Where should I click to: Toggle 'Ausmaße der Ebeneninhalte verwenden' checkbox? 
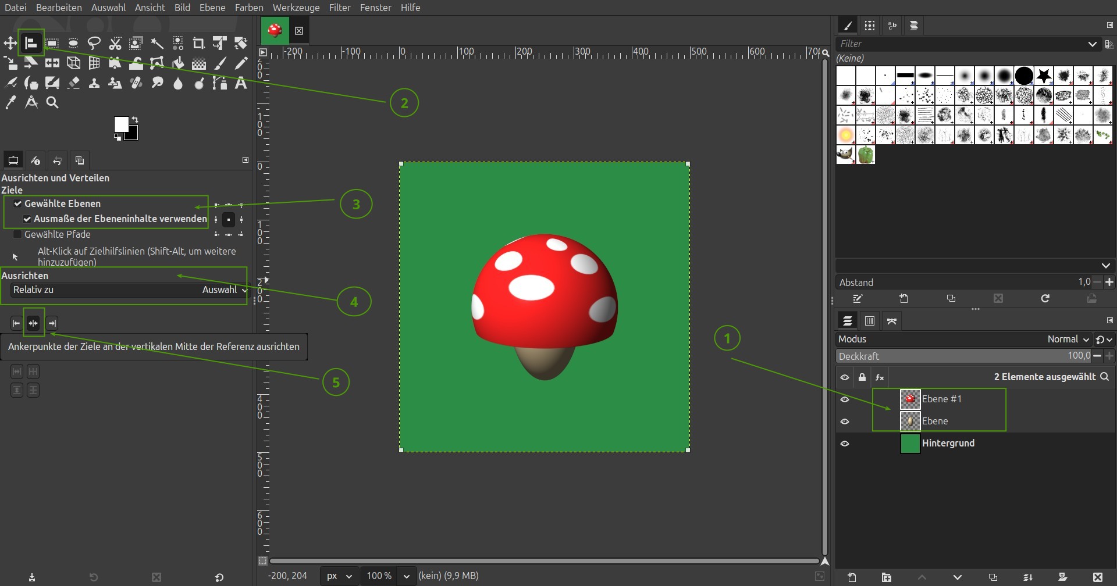pos(27,219)
